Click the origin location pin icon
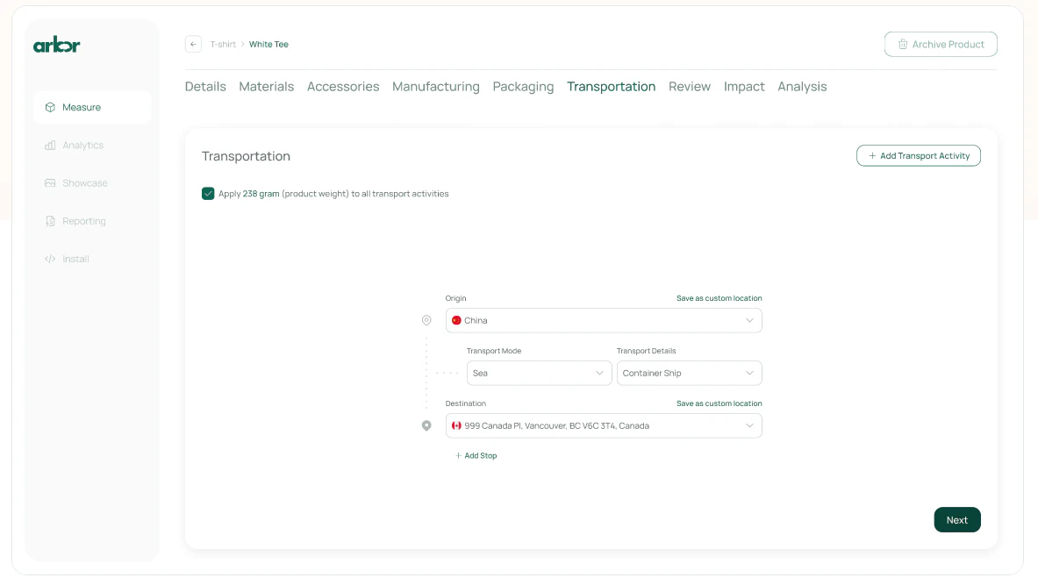This screenshot has width=1038, height=585. click(426, 320)
